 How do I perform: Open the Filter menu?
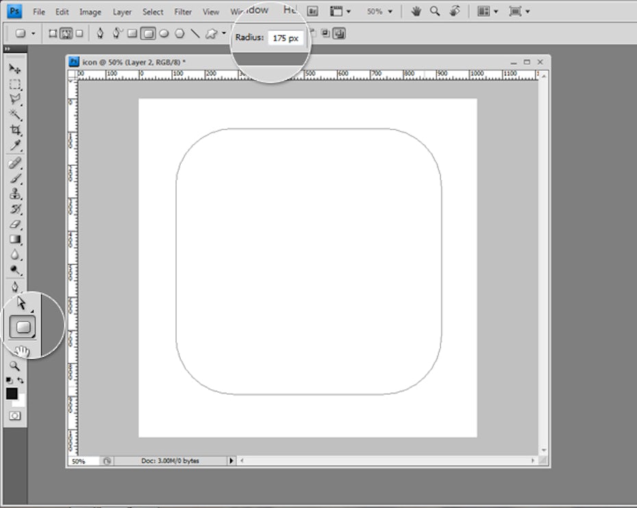183,12
